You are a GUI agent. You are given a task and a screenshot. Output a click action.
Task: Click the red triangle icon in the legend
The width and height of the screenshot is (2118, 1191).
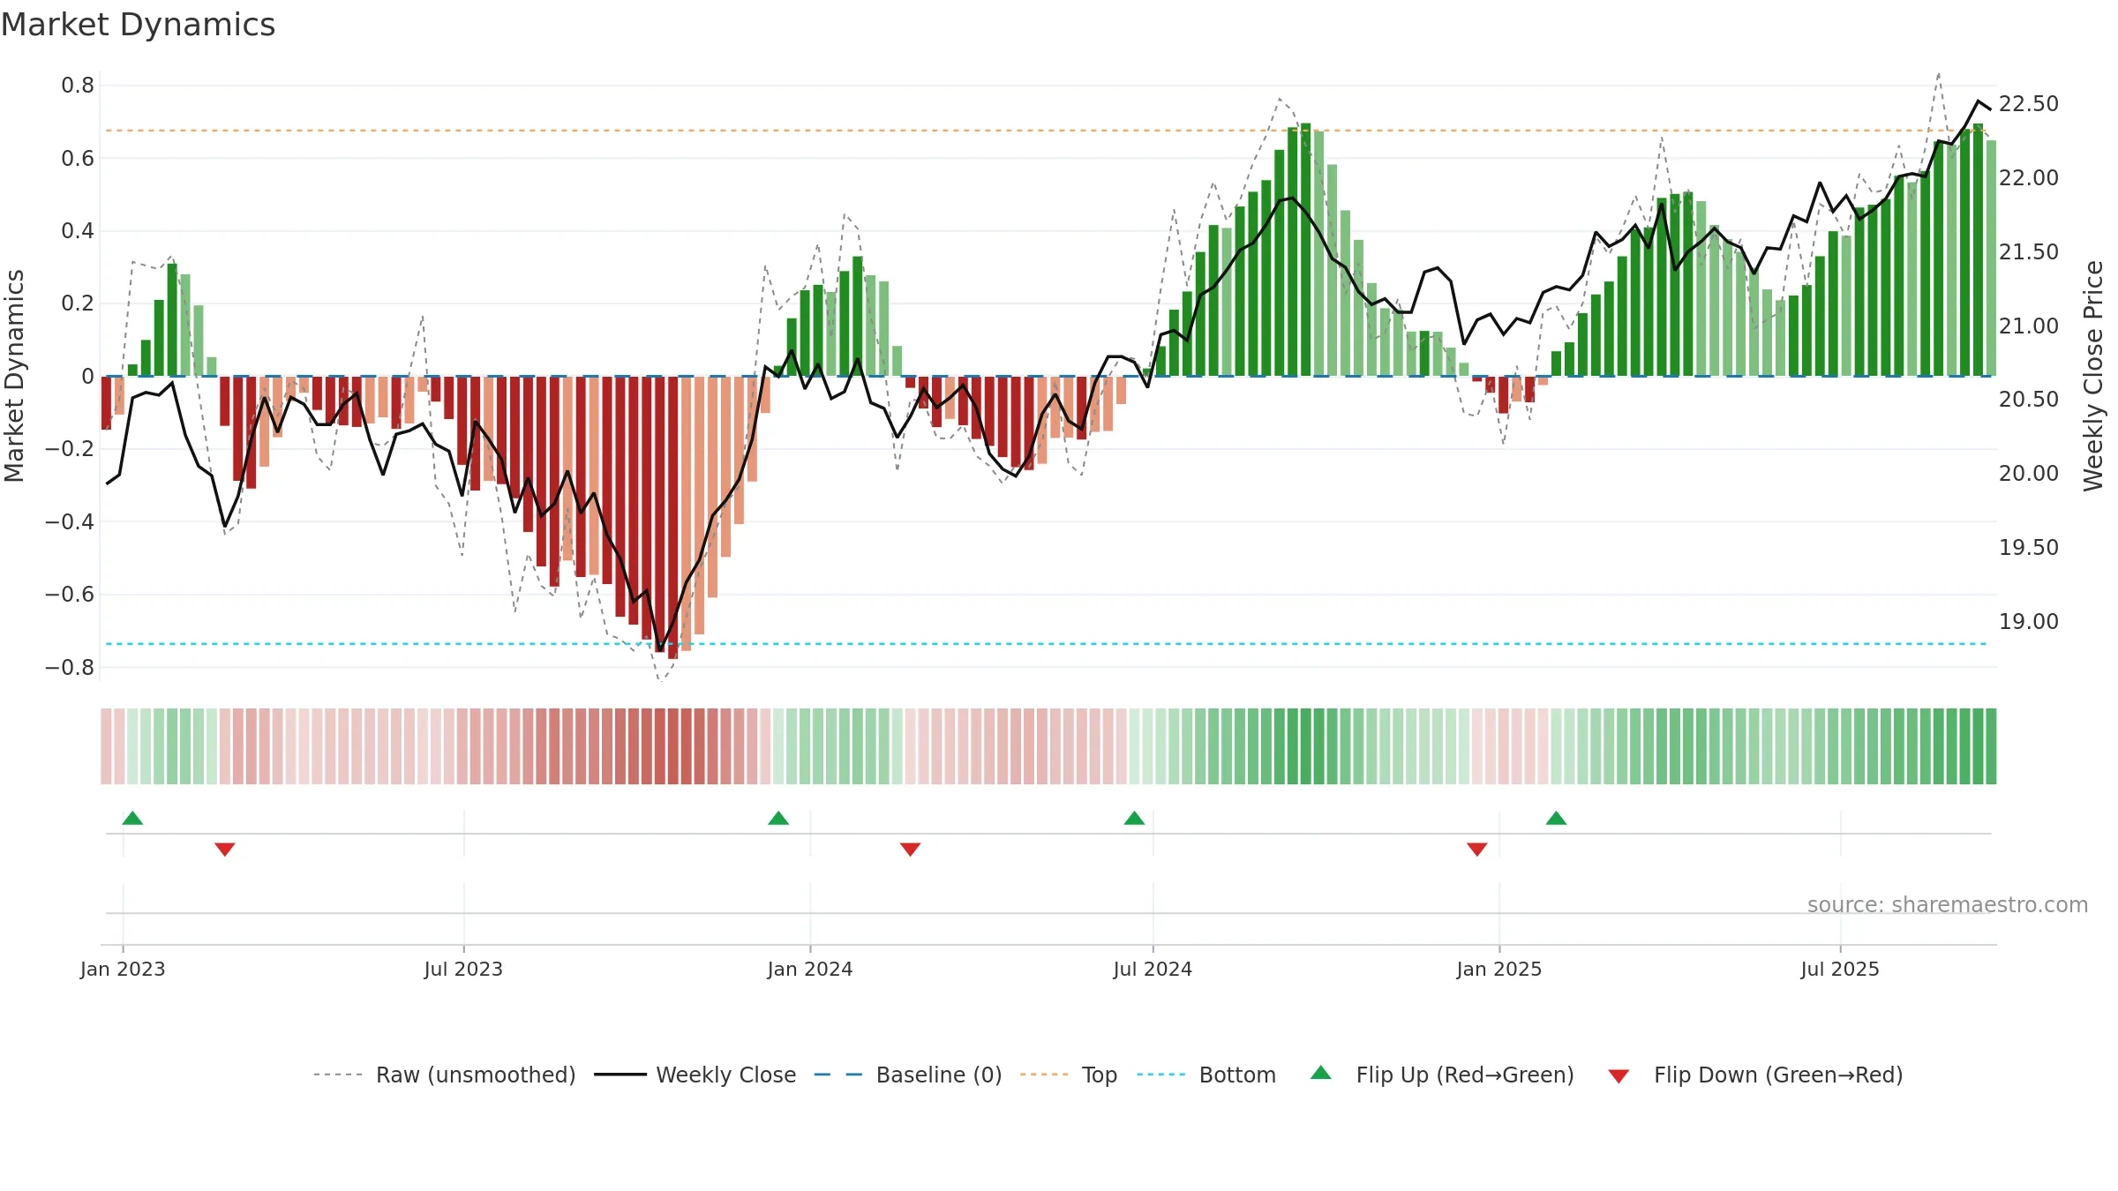(1619, 1076)
